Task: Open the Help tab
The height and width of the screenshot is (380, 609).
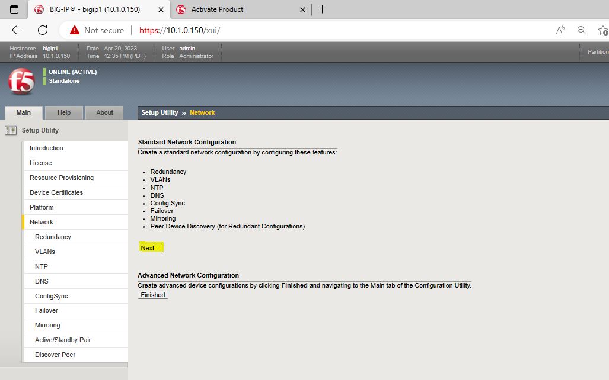Action: [x=64, y=112]
